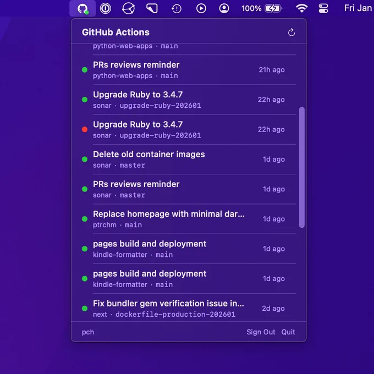Image resolution: width=374 pixels, height=374 pixels.
Task: Quit the GitHub Actions app
Action: [x=288, y=332]
